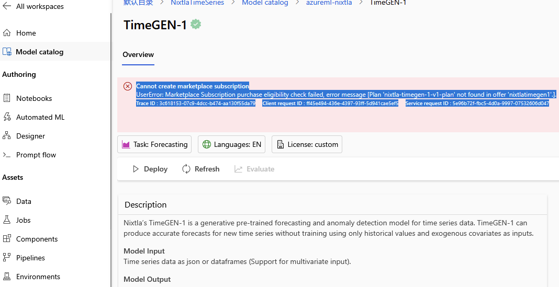Click the NixtlaTimeSeries breadcrumb link
This screenshot has width=559, height=287.
197,3
